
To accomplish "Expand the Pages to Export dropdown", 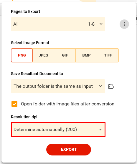I will (x=58, y=24).
